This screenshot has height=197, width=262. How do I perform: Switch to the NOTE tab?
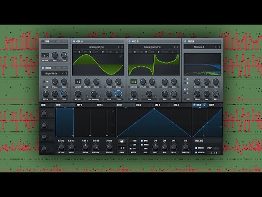(x=211, y=105)
